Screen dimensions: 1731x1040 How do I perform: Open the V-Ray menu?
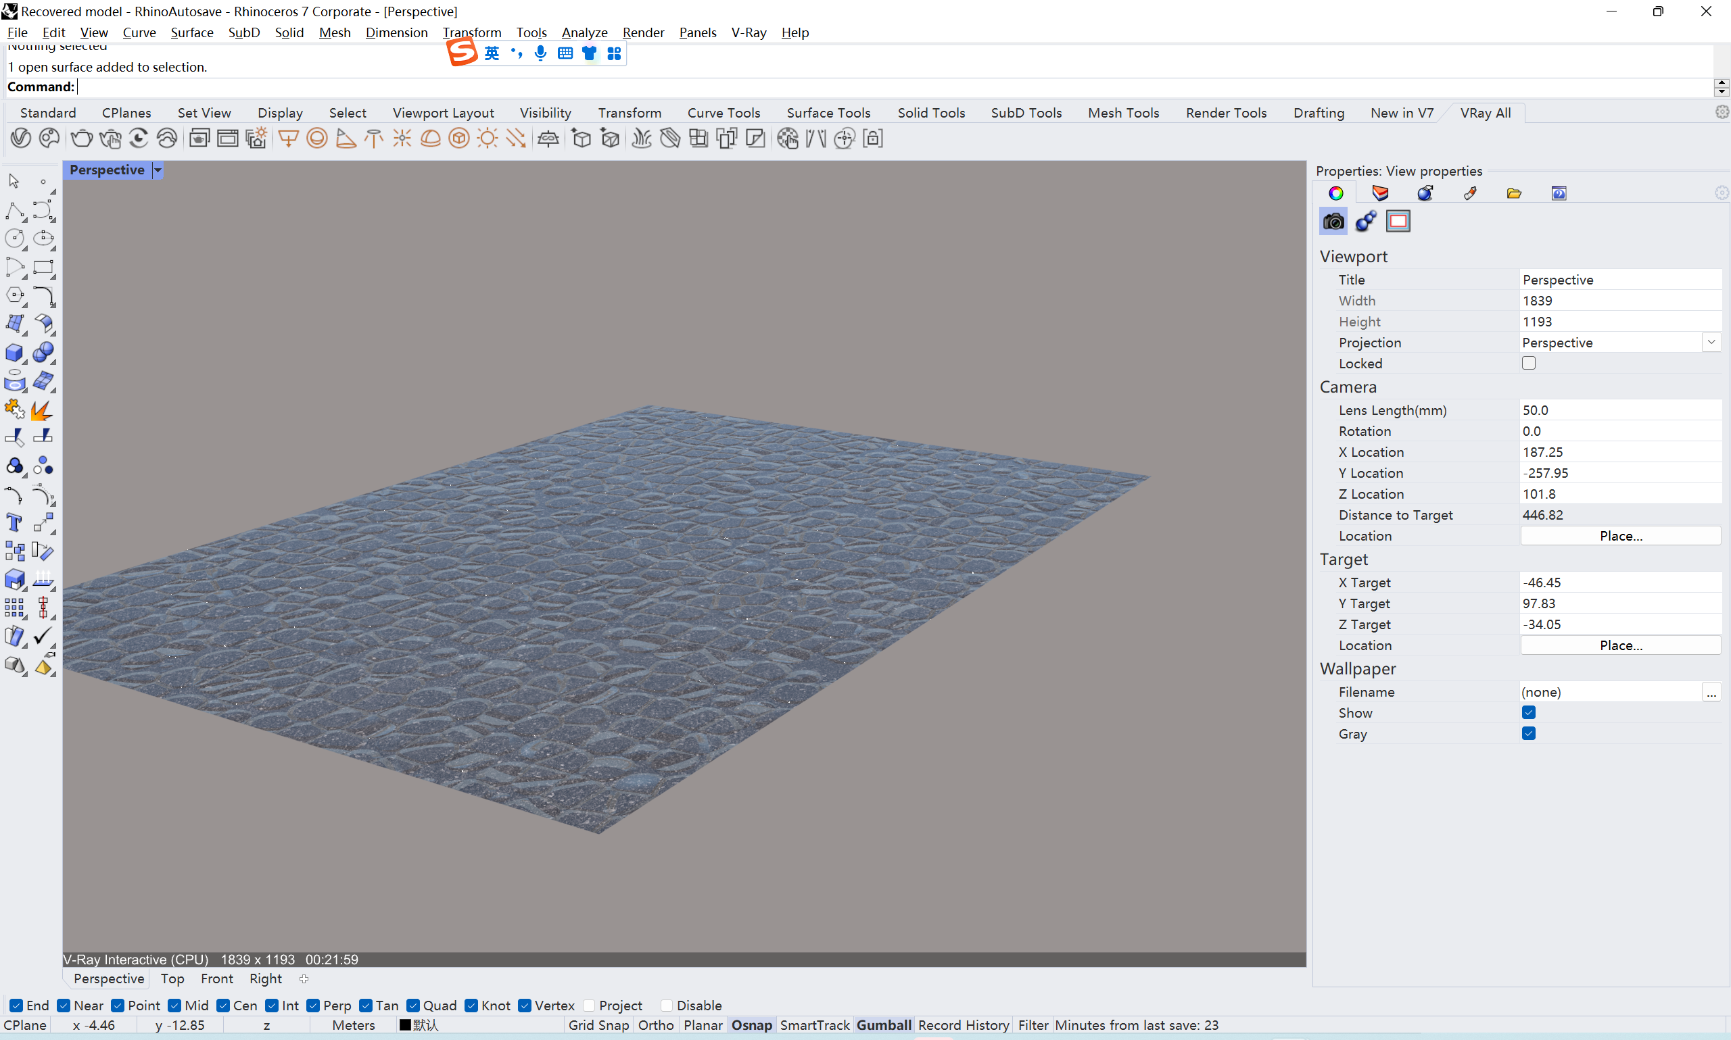click(x=748, y=32)
